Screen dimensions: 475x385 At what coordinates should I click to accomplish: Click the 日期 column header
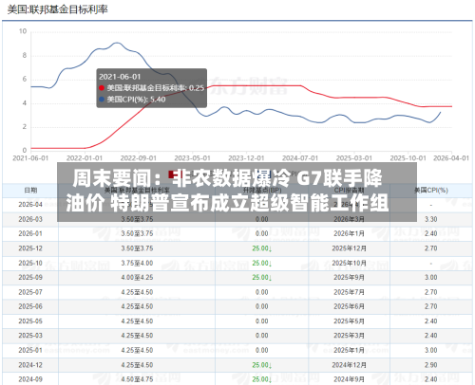coord(30,191)
